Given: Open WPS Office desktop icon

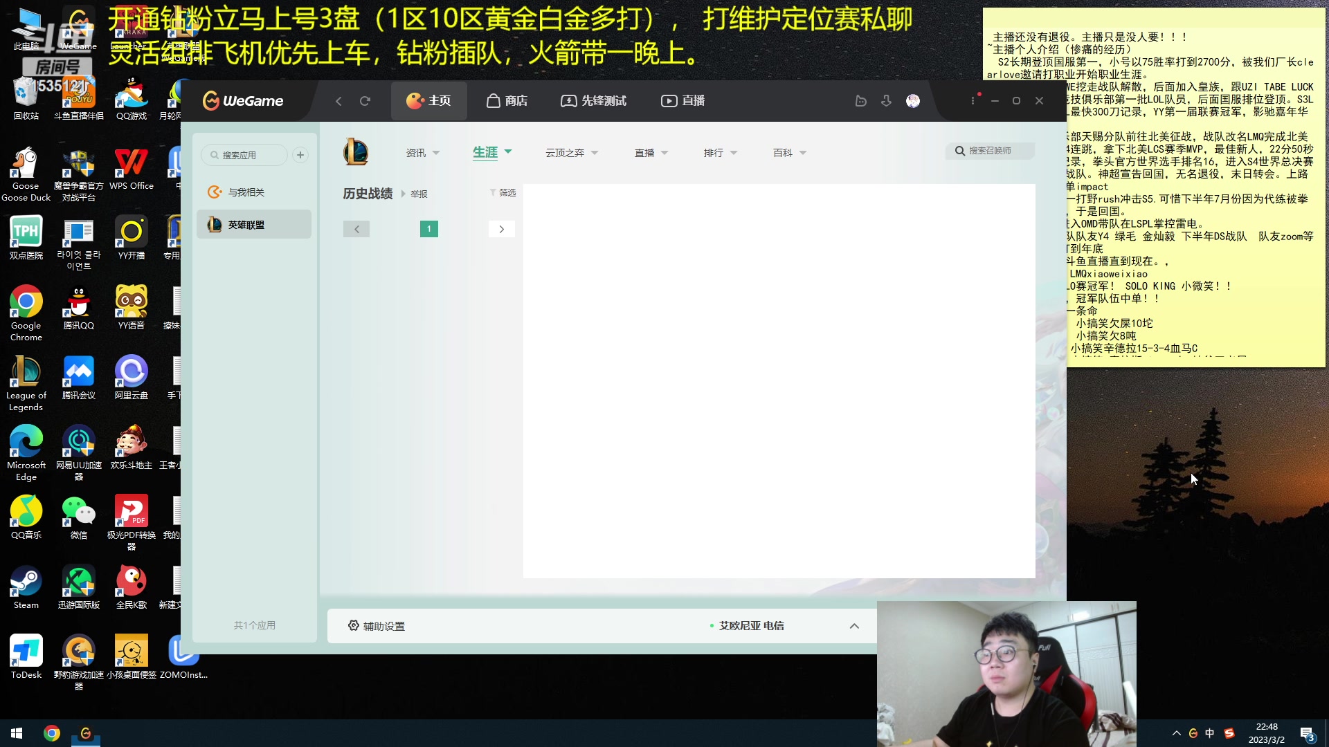Looking at the screenshot, I should pos(132,168).
